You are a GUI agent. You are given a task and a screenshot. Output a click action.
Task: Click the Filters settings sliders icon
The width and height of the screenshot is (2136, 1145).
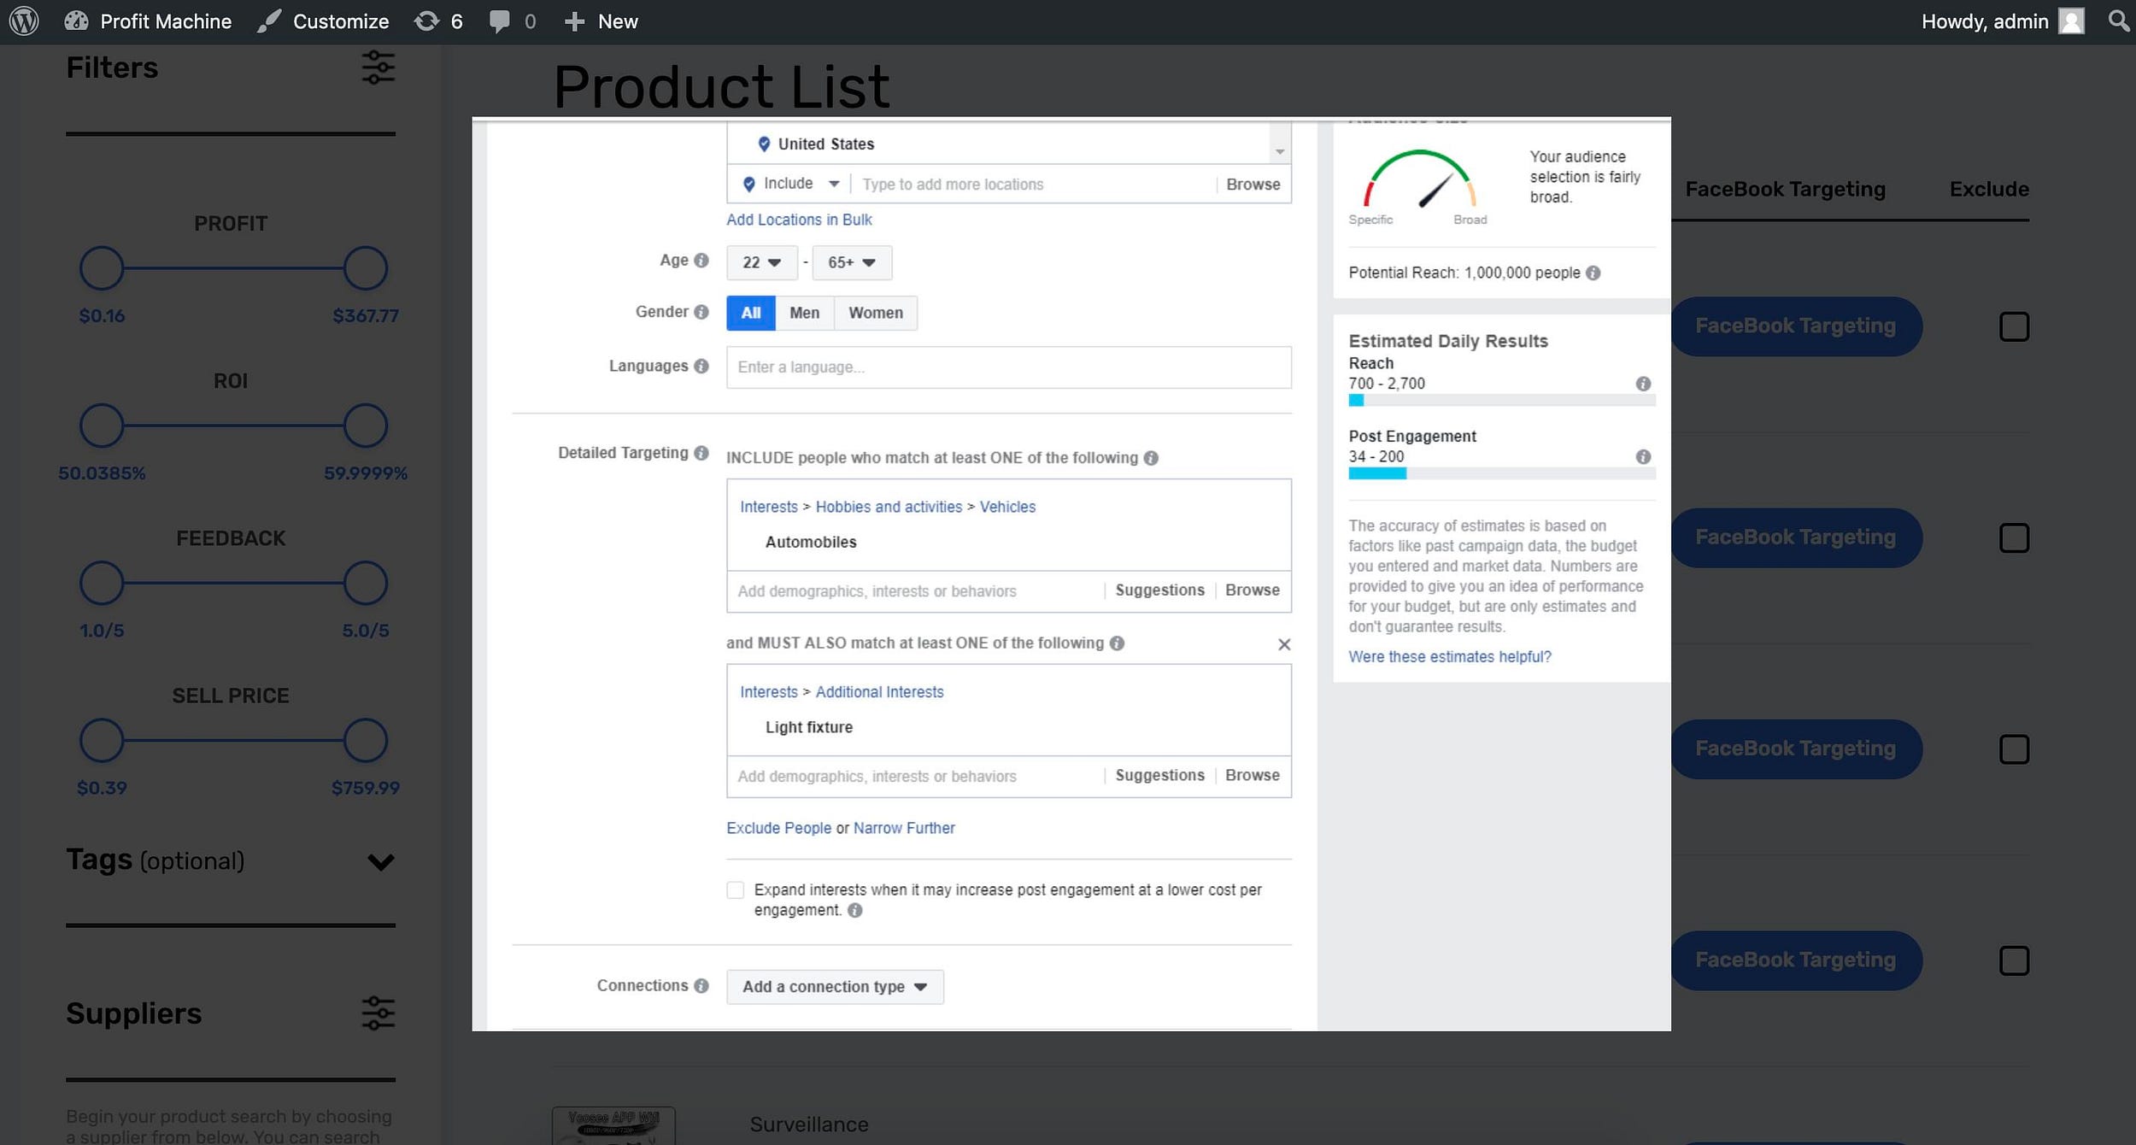tap(378, 68)
